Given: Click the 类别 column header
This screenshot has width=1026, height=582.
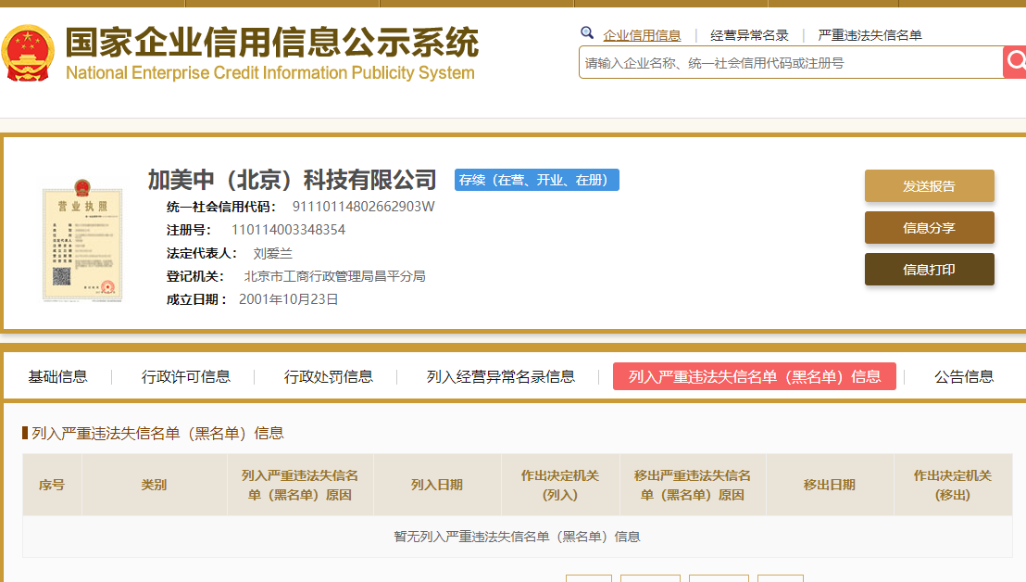Looking at the screenshot, I should click(x=154, y=485).
